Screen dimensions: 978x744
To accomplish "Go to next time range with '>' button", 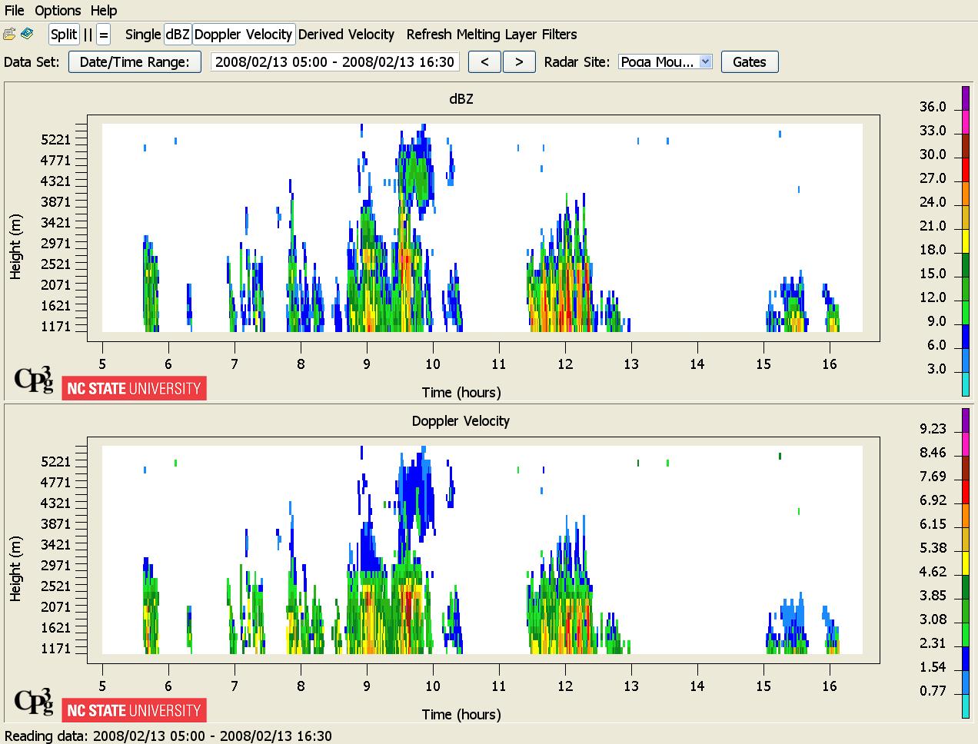I will coord(519,62).
